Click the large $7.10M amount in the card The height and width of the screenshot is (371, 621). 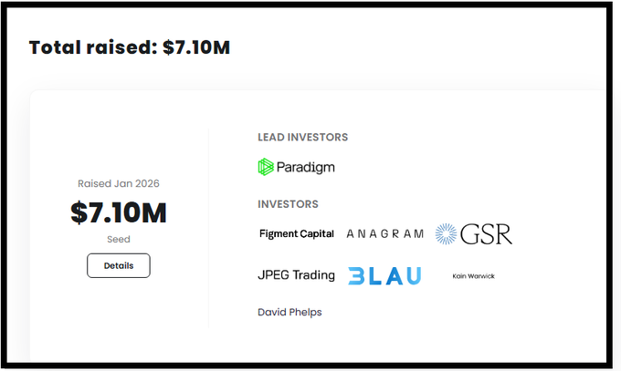119,212
